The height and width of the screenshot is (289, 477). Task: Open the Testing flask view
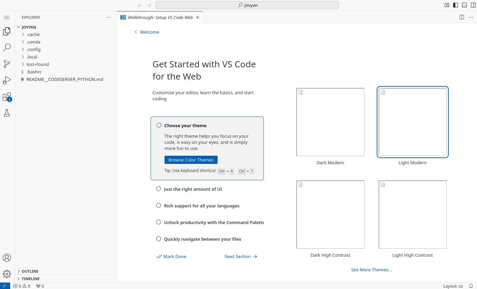click(7, 113)
